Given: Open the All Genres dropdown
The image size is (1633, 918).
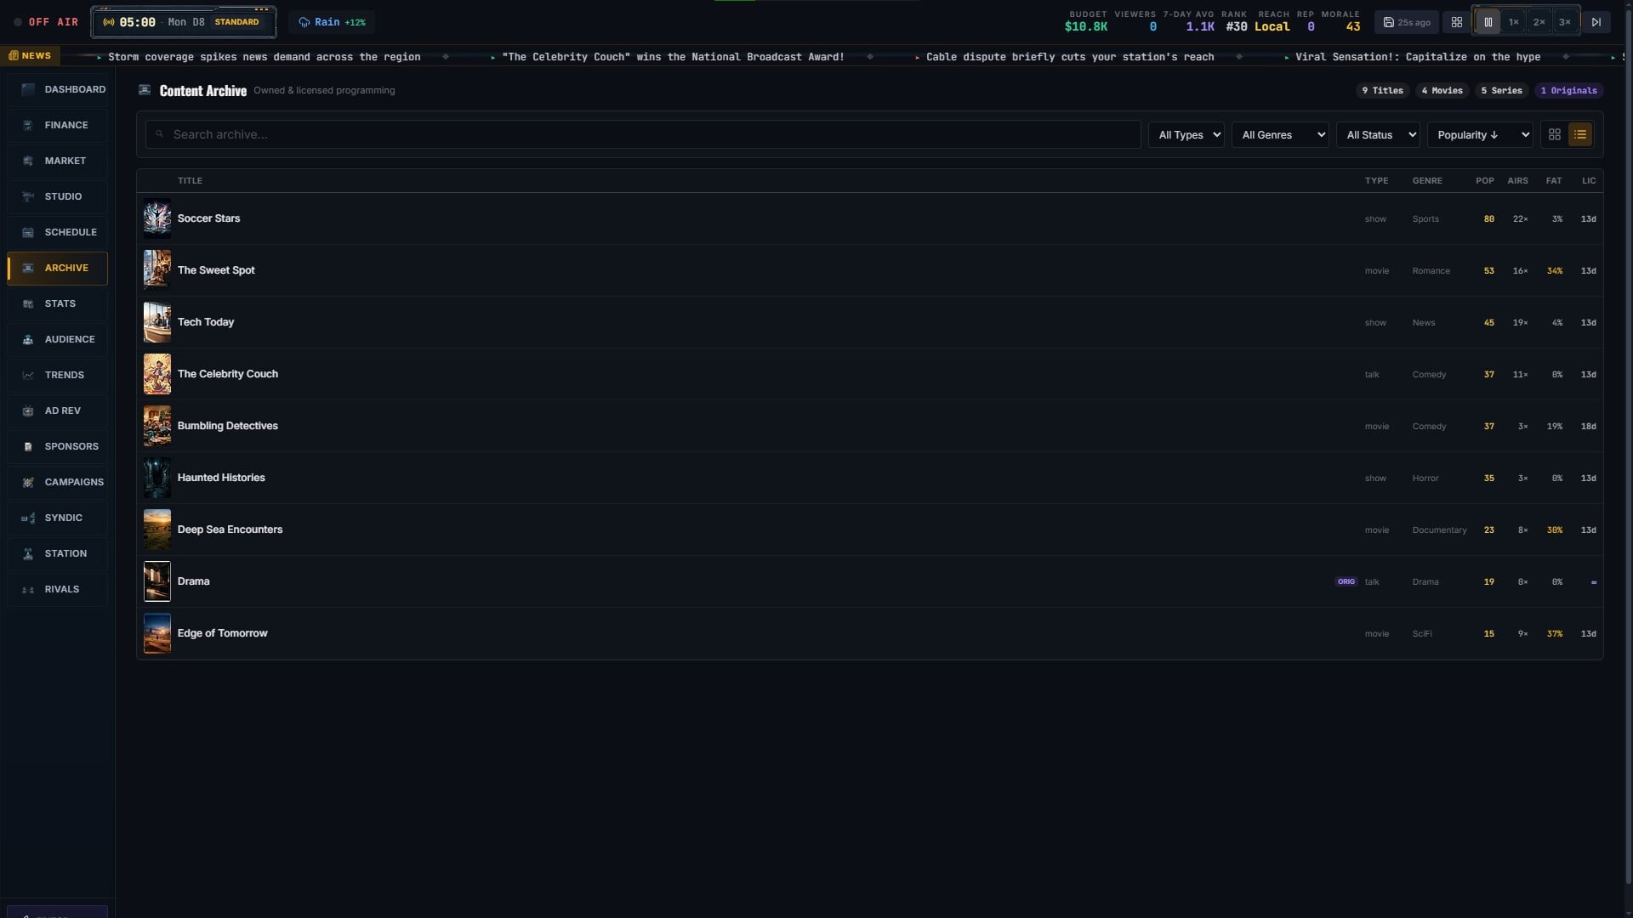Looking at the screenshot, I should click(1280, 134).
